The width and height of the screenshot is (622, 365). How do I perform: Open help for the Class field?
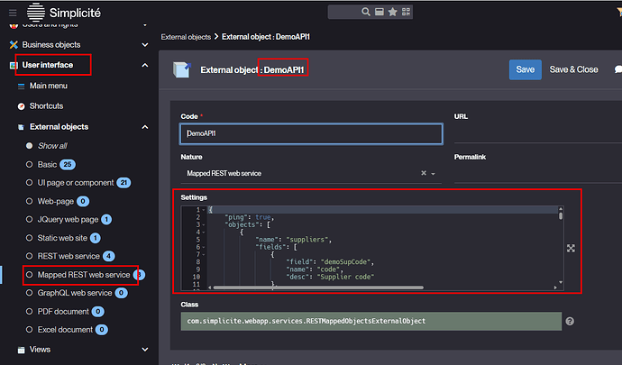(570, 322)
